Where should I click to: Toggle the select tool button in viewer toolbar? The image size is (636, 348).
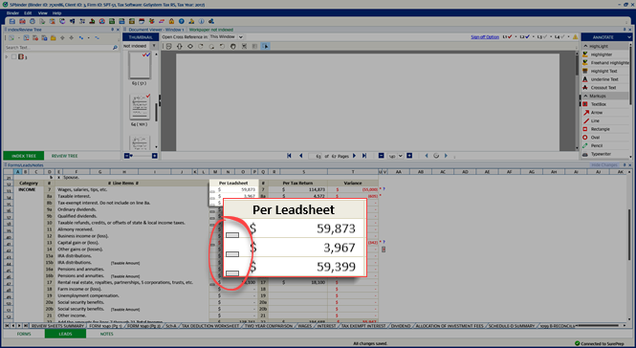pyautogui.click(x=265, y=46)
